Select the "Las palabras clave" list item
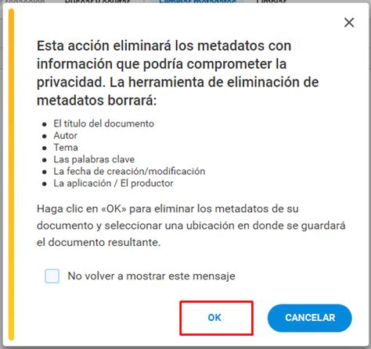 [x=94, y=159]
